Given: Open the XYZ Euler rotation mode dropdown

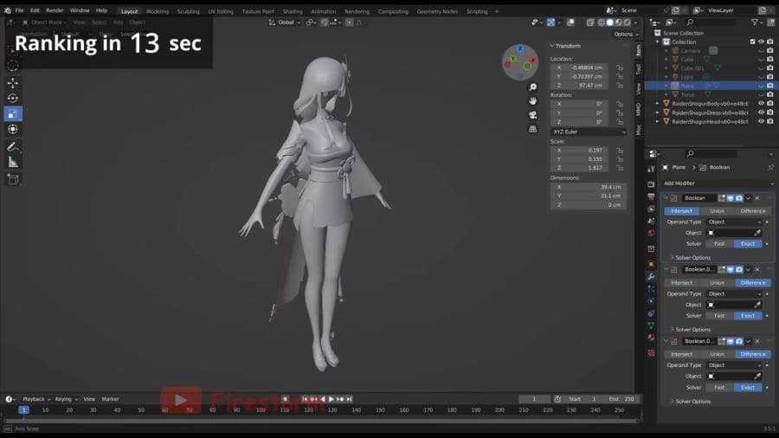Looking at the screenshot, I should click(589, 132).
